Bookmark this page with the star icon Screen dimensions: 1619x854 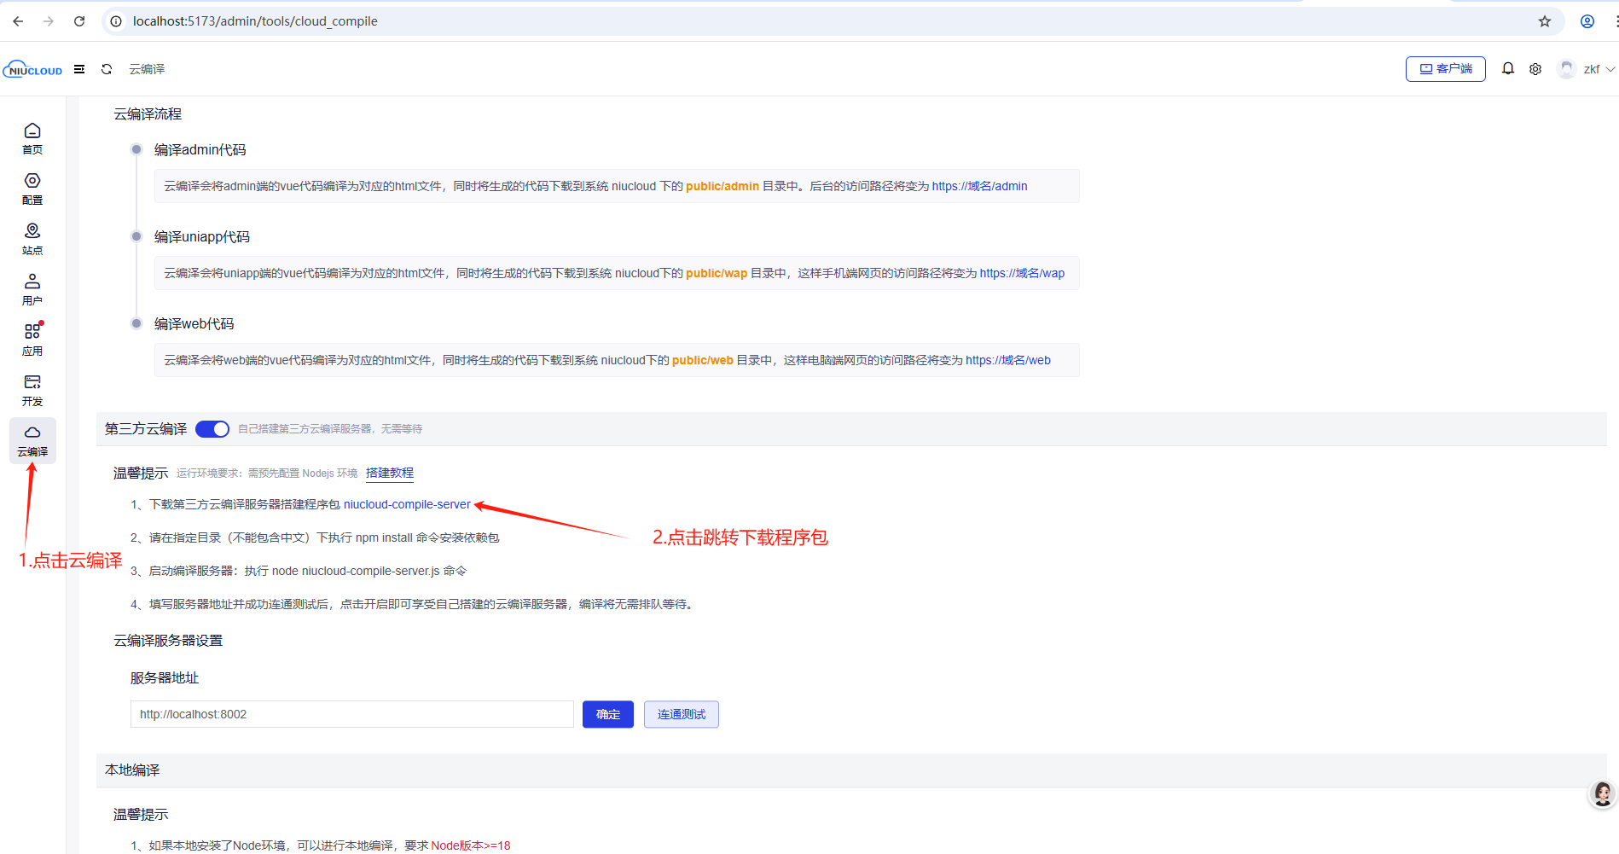[1544, 21]
